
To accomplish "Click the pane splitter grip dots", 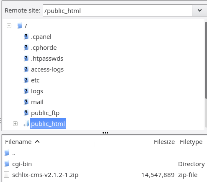I will 105,133.
